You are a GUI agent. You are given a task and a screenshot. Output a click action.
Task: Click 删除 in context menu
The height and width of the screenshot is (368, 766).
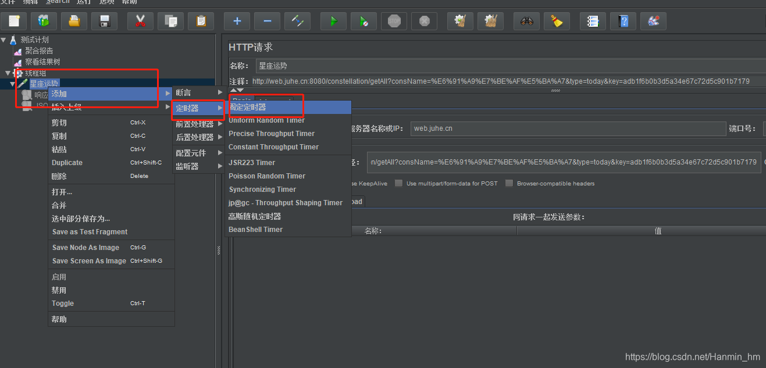tap(111, 176)
